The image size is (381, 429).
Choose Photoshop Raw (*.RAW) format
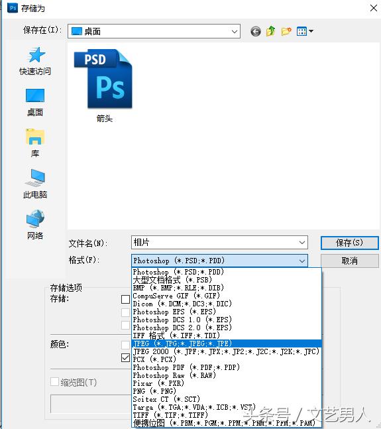point(227,375)
